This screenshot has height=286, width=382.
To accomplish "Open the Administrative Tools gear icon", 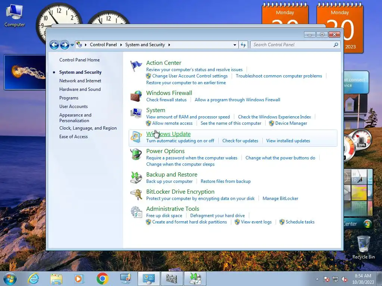I will (136, 212).
